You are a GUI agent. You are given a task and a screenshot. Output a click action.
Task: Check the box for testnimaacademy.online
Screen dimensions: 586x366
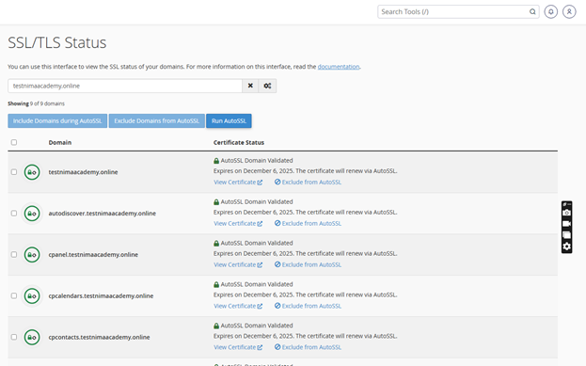click(x=14, y=172)
